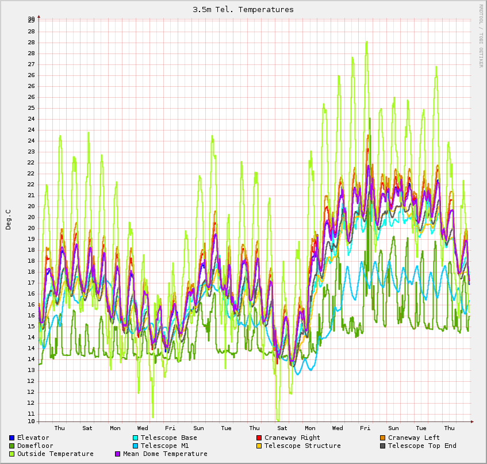The height and width of the screenshot is (464, 487).
Task: Click the cyan Telescope Base legend swatch
Action: pos(136,438)
